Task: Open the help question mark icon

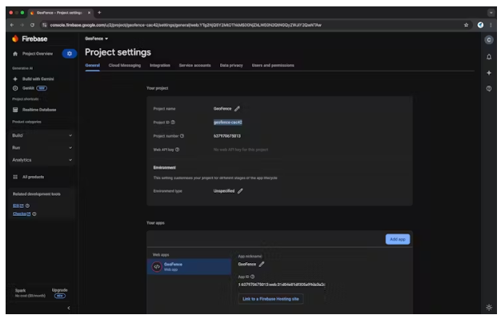Action: pyautogui.click(x=489, y=89)
